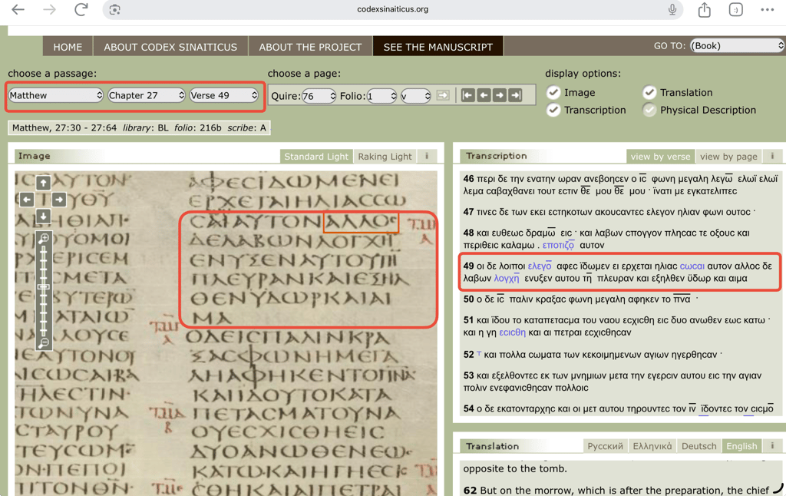Click the word εϲιϲθη in verse 51
Screen dimensions: 786x496
pos(512,332)
